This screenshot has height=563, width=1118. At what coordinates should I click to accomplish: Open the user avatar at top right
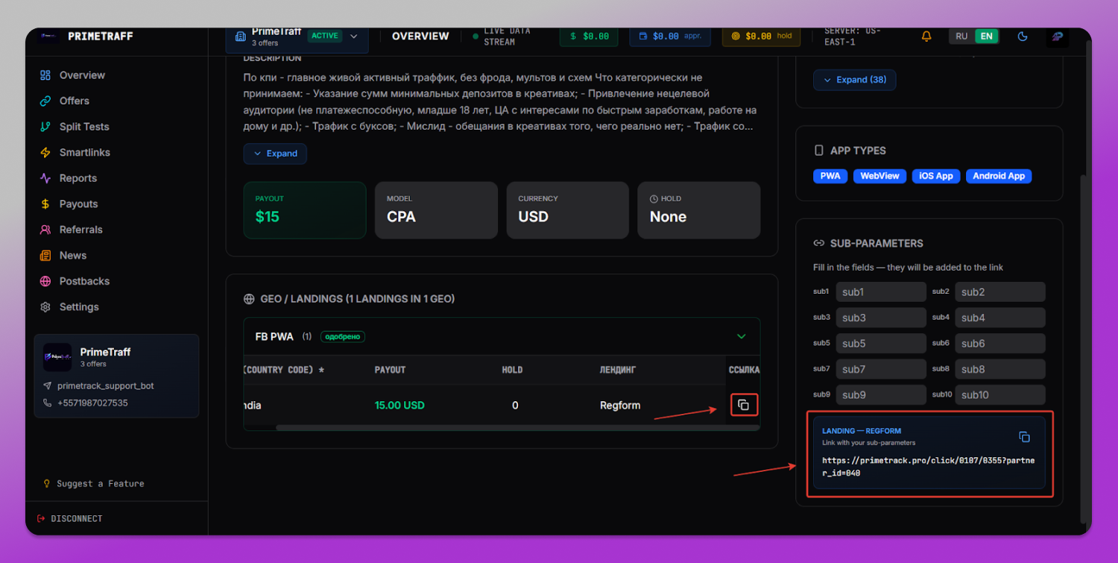(x=1057, y=36)
